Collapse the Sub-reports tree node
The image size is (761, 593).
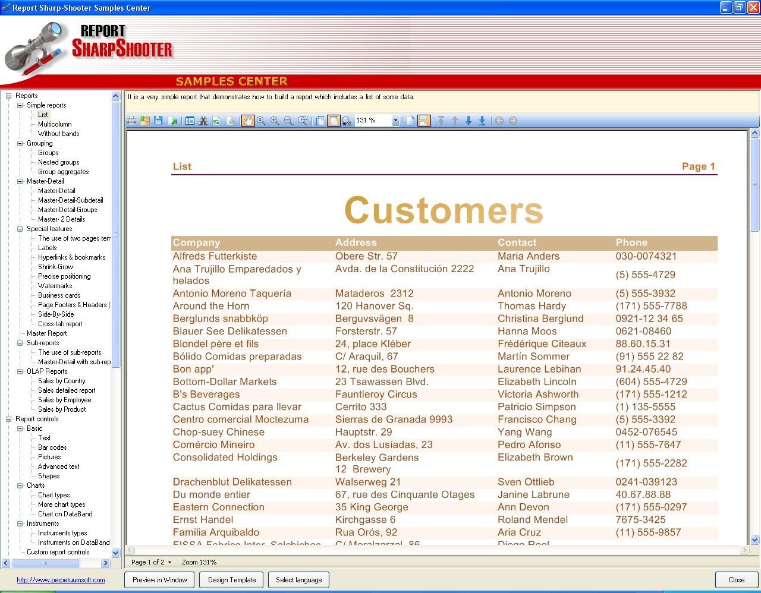tap(20, 343)
